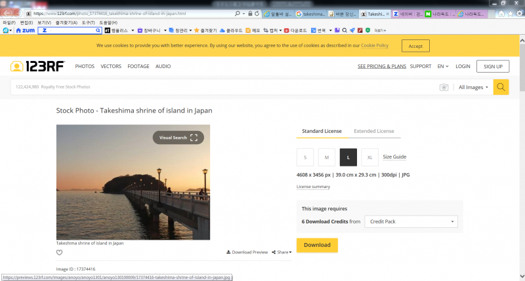The image size is (525, 281).
Task: Open the Size Guide link
Action: 394,157
